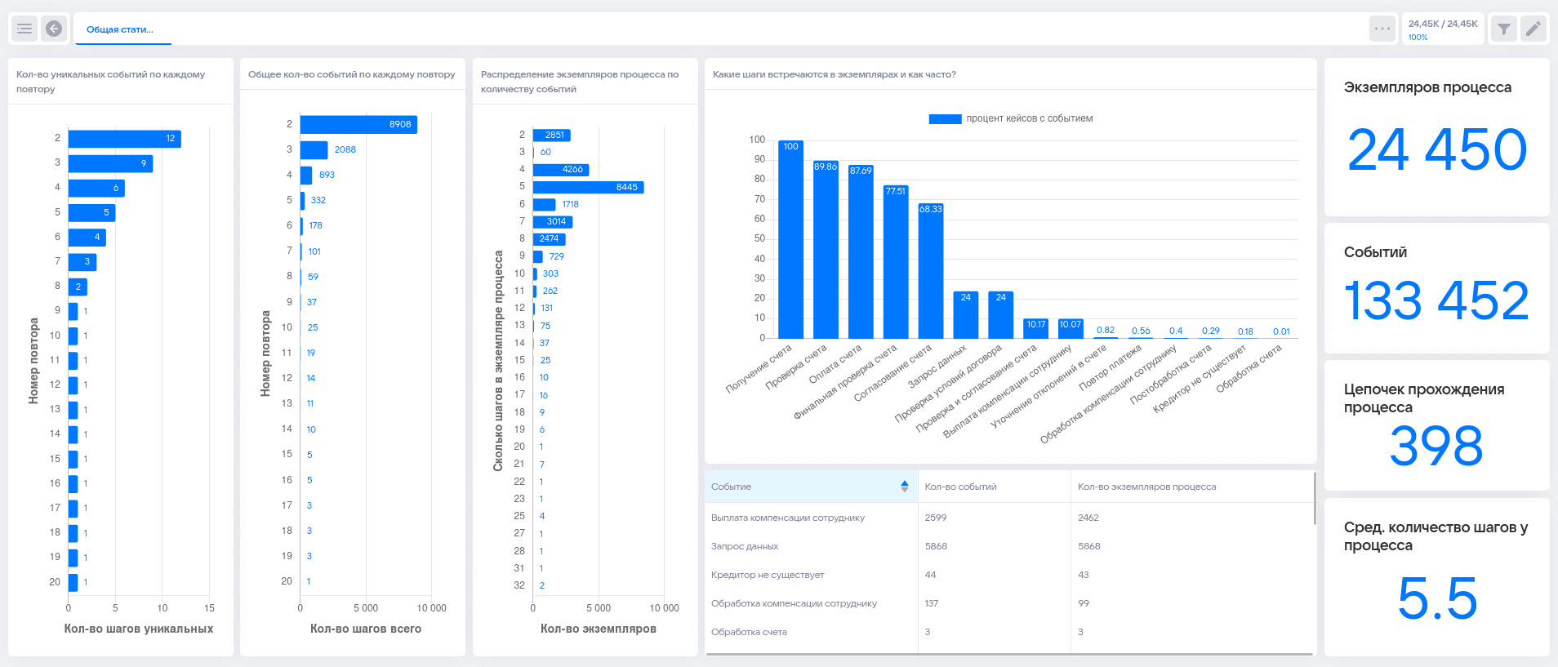Click the chart bar labeled 77.51
The width and height of the screenshot is (1558, 667).
point(896,261)
